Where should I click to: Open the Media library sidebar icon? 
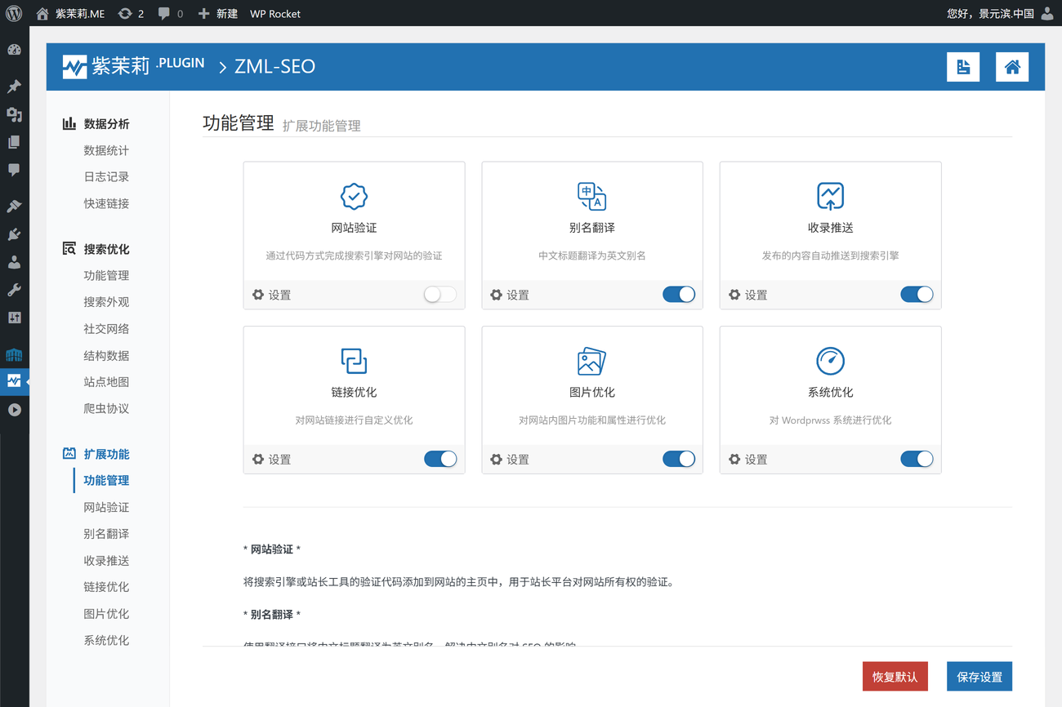(x=14, y=114)
